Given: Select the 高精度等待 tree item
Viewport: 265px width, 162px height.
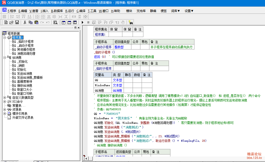Looking at the screenshot, I should pyautogui.click(x=25, y=81).
